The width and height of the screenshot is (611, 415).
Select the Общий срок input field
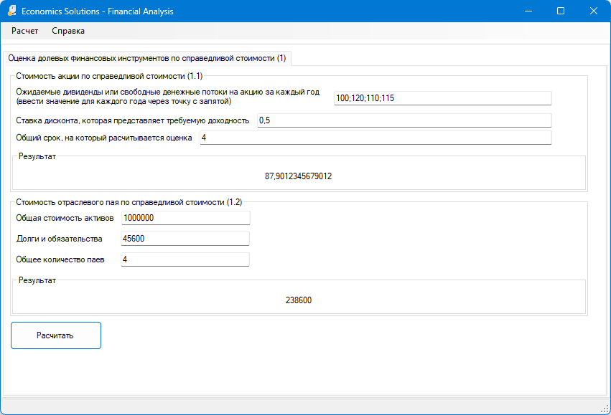point(375,138)
